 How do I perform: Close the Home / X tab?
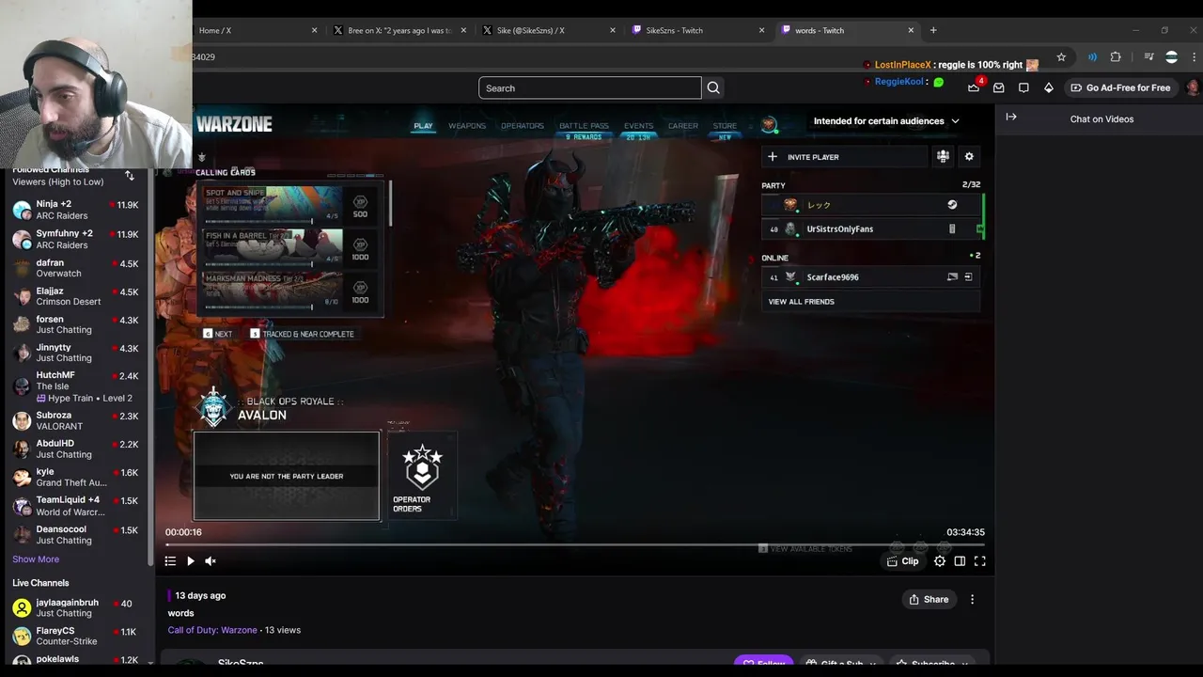pyautogui.click(x=314, y=30)
